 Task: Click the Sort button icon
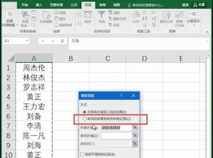[x=88, y=15]
